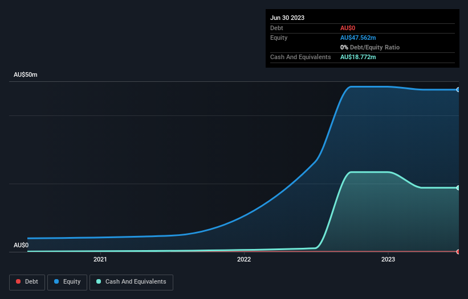Click the red AU$0 debt value
Image resolution: width=468 pixels, height=299 pixels.
click(x=348, y=28)
